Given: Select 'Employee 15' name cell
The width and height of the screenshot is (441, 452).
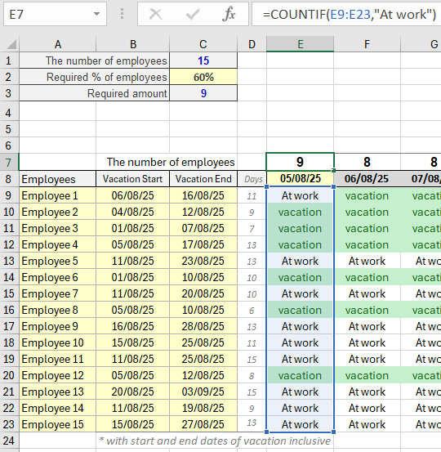Looking at the screenshot, I should [58, 424].
